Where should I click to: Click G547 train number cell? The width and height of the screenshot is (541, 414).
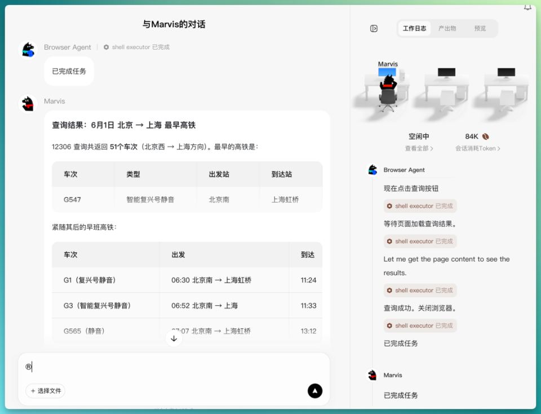(x=83, y=200)
